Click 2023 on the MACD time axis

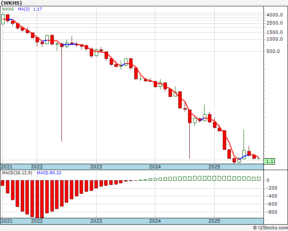96,221
